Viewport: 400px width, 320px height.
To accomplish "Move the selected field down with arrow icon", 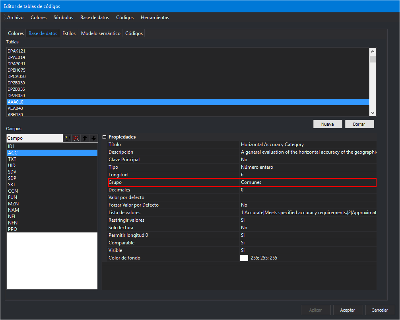I will pos(93,138).
